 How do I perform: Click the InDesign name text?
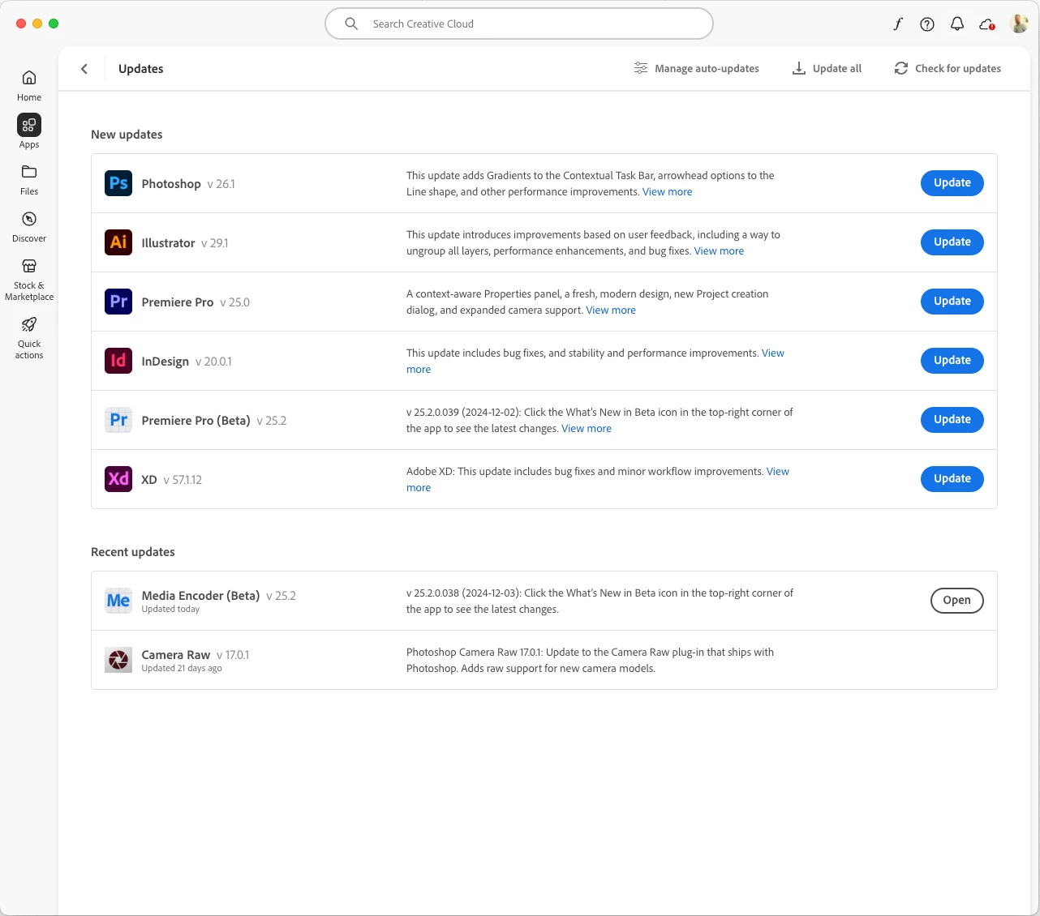[x=165, y=362]
